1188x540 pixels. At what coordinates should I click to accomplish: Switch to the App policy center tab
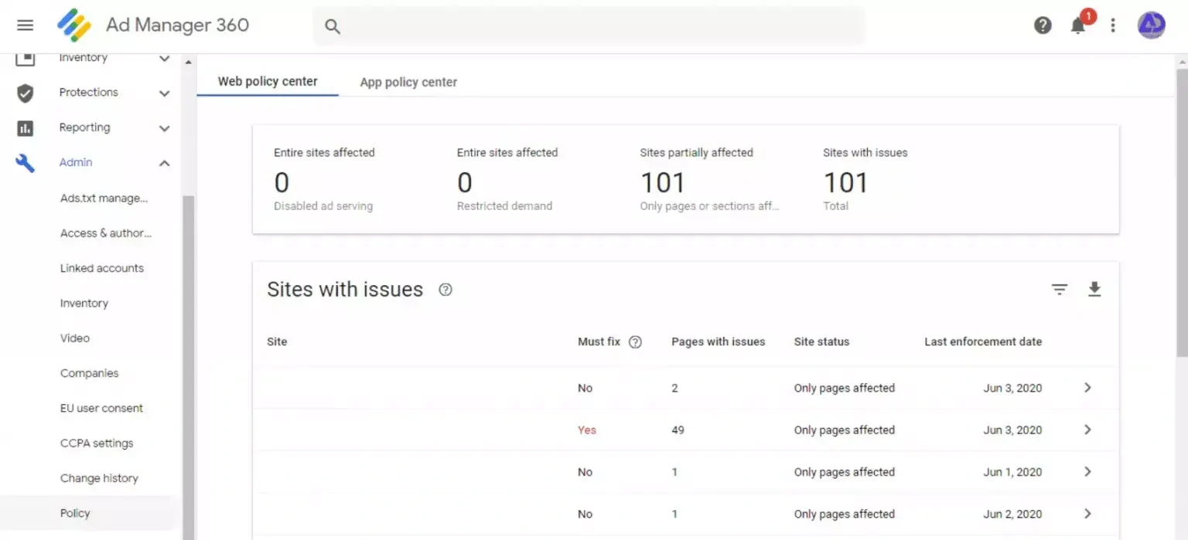pyautogui.click(x=408, y=81)
